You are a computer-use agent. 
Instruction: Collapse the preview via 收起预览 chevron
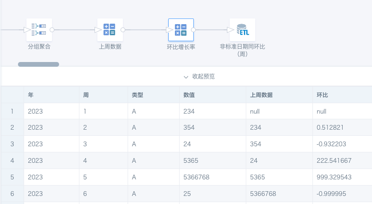point(186,77)
